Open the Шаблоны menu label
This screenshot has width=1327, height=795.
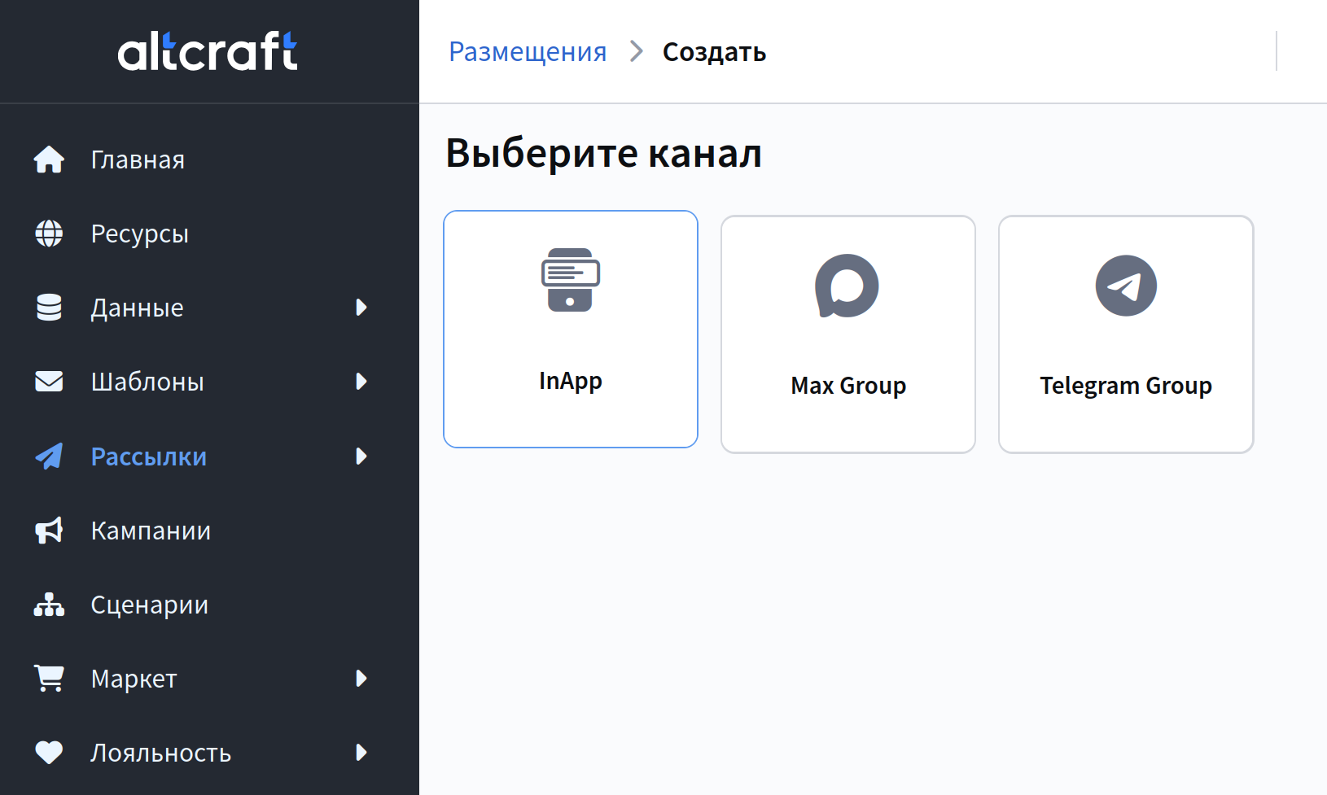[147, 382]
